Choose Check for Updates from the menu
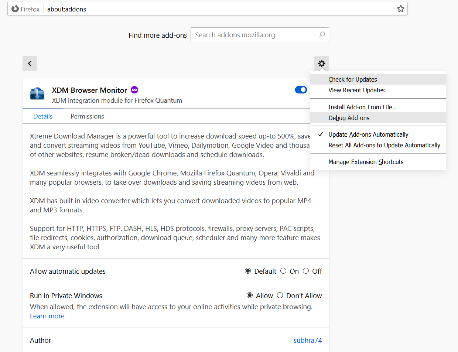Screen dimensions: 458x352 coord(352,79)
